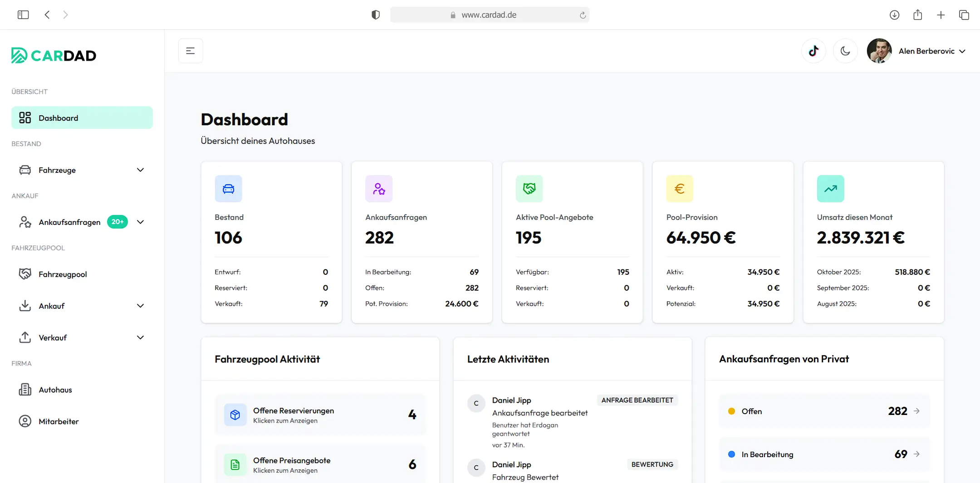
Task: Expand the Ankaufsanfragen section
Action: pos(141,222)
